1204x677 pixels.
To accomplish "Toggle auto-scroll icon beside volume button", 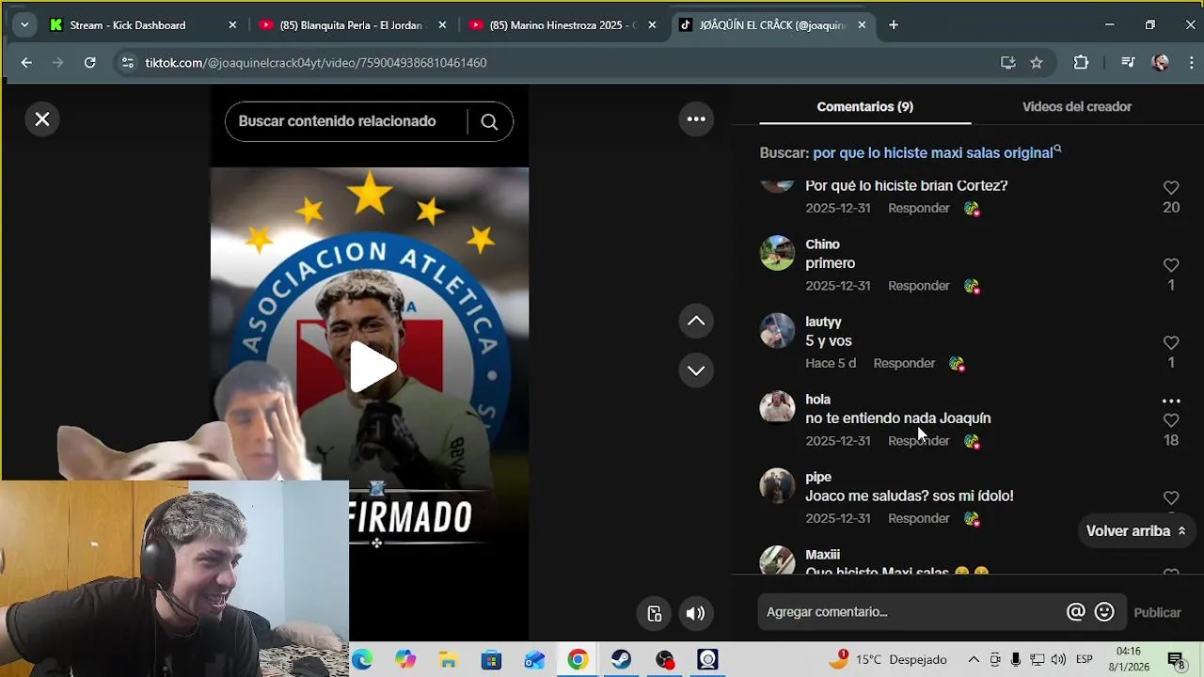I will pyautogui.click(x=655, y=614).
